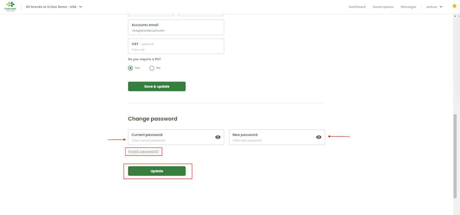Click the gold star icon
The width and height of the screenshot is (460, 215).
(454, 6)
